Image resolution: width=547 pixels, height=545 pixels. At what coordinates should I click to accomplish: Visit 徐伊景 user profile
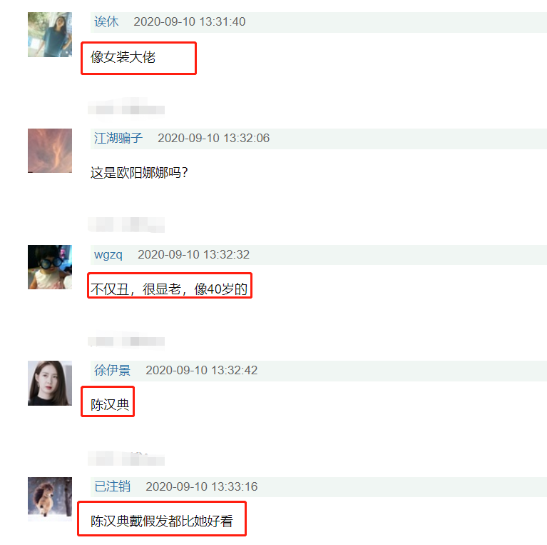[112, 370]
